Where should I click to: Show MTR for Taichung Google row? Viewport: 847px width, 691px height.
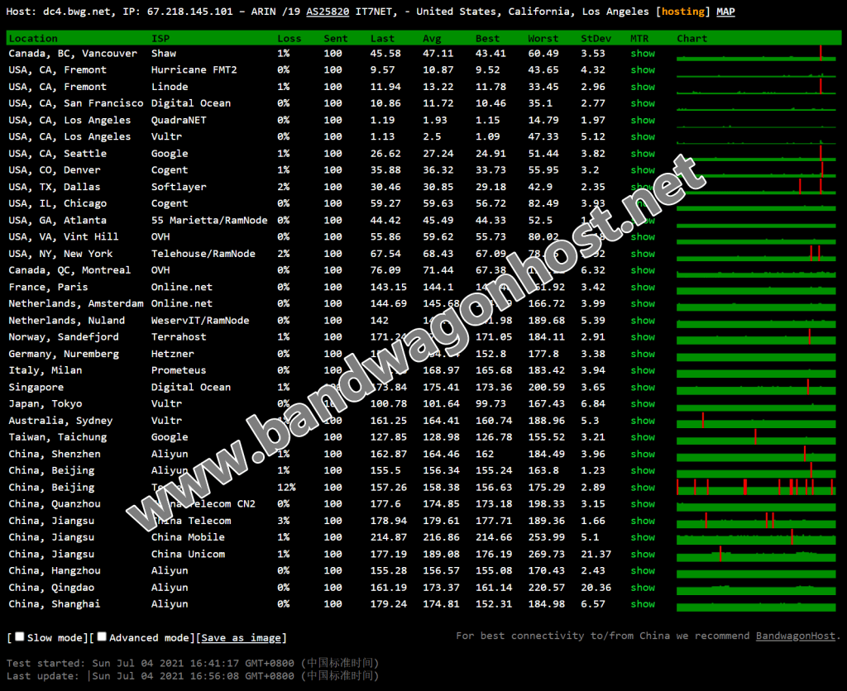tap(643, 436)
